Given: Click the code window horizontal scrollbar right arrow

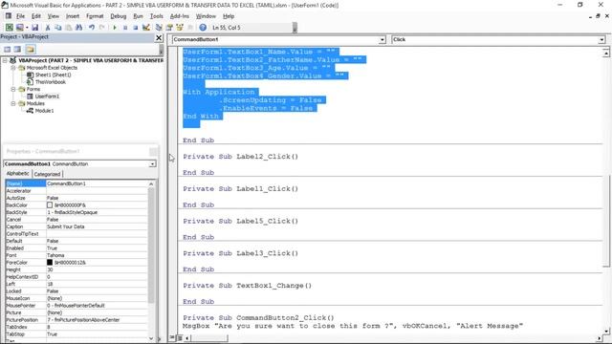Looking at the screenshot, I should 599,338.
